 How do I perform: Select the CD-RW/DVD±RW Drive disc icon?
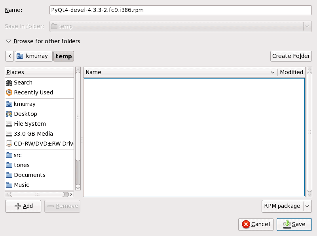click(x=9, y=144)
